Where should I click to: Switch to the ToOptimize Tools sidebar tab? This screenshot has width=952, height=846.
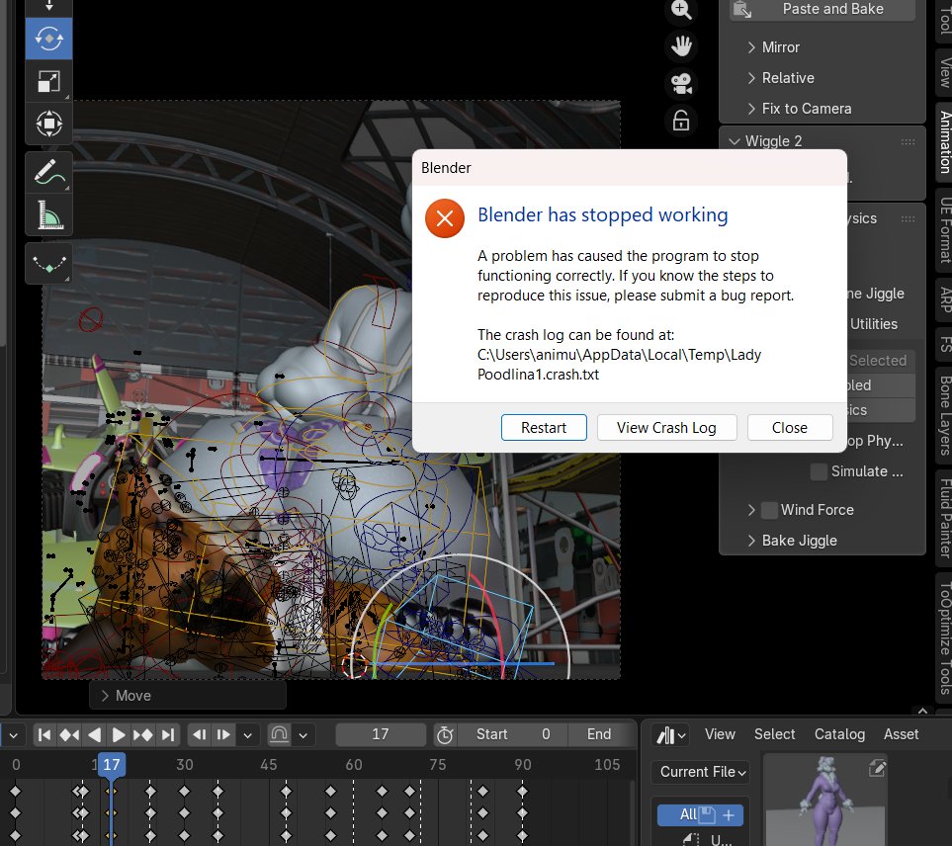pyautogui.click(x=944, y=638)
